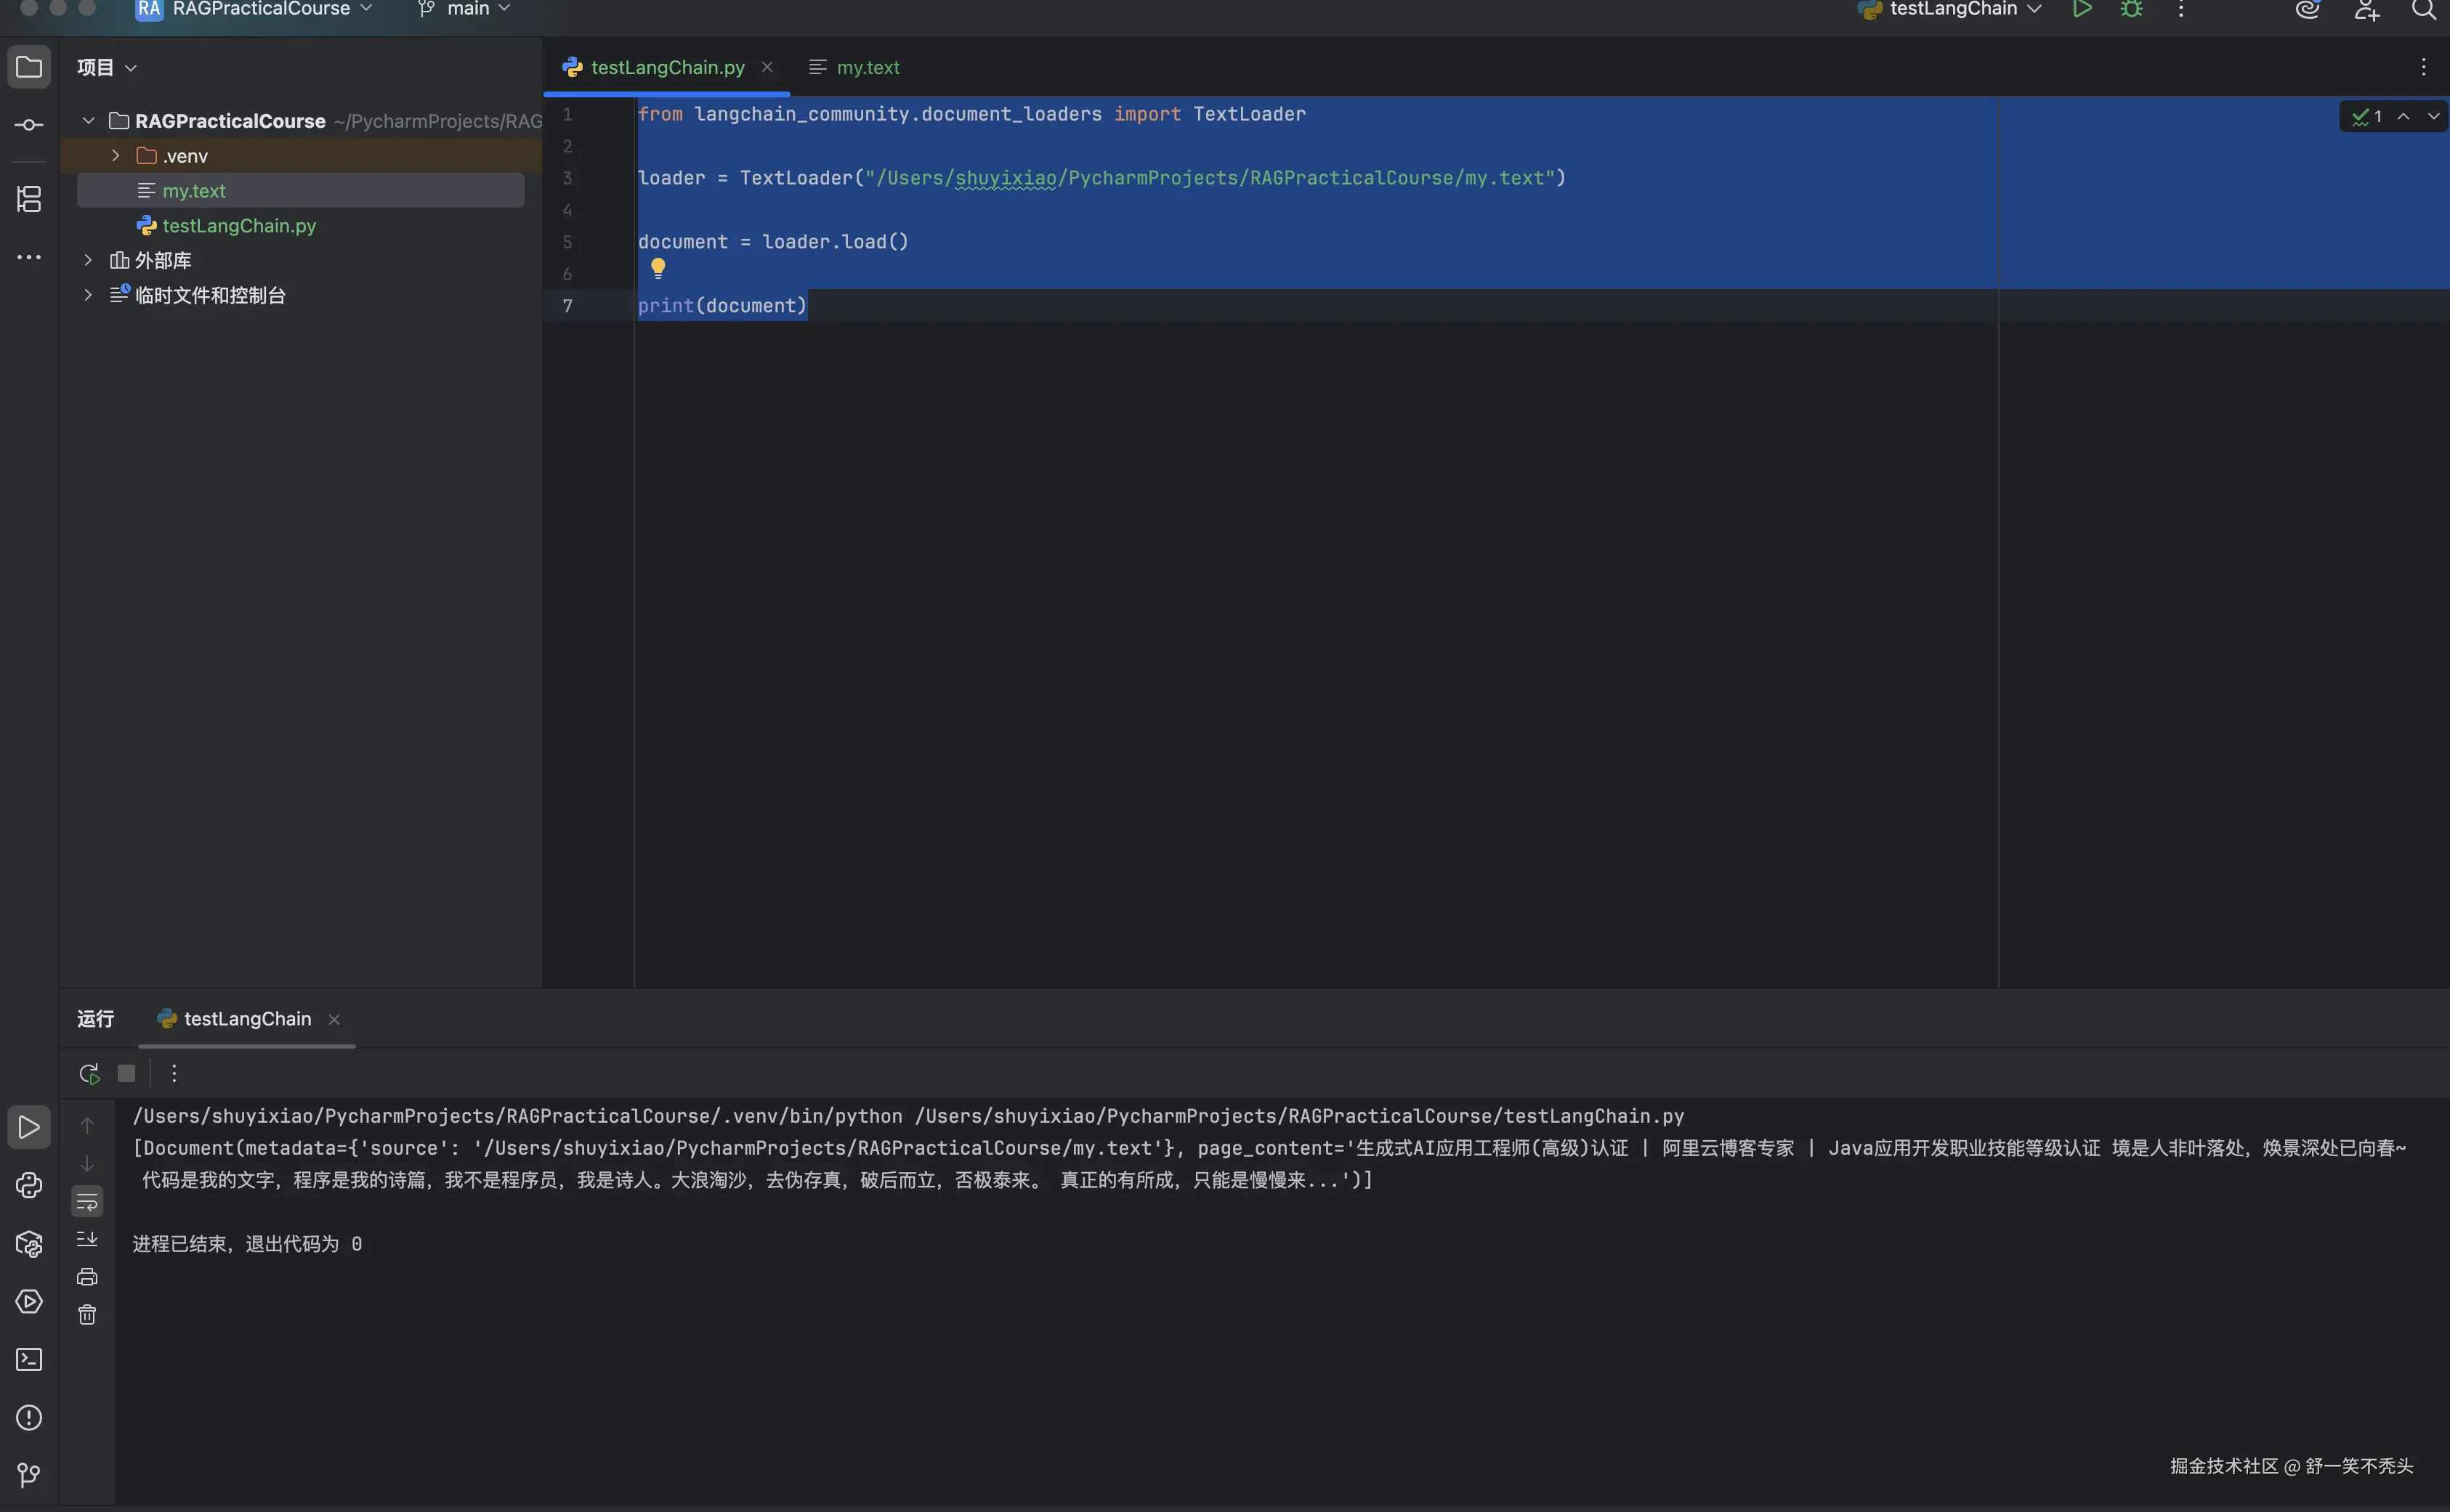This screenshot has height=1512, width=2450.
Task: Select testLangChain.py in project tree
Action: click(x=238, y=226)
